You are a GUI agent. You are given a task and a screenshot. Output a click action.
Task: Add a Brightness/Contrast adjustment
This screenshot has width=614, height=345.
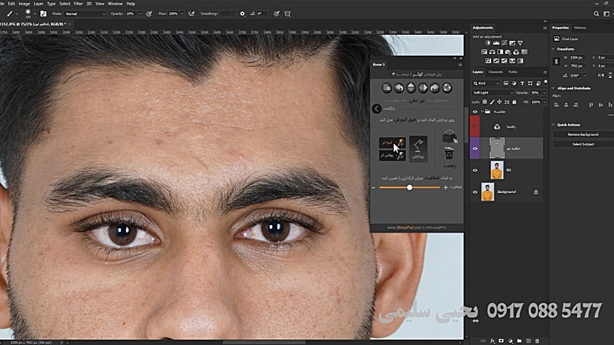[488, 43]
